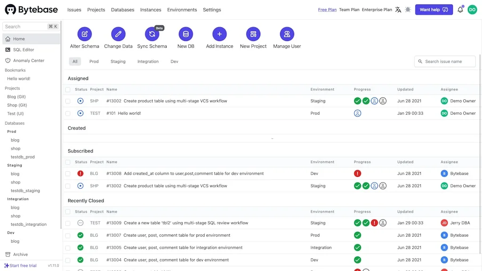Open the Free Plan link

[327, 9]
